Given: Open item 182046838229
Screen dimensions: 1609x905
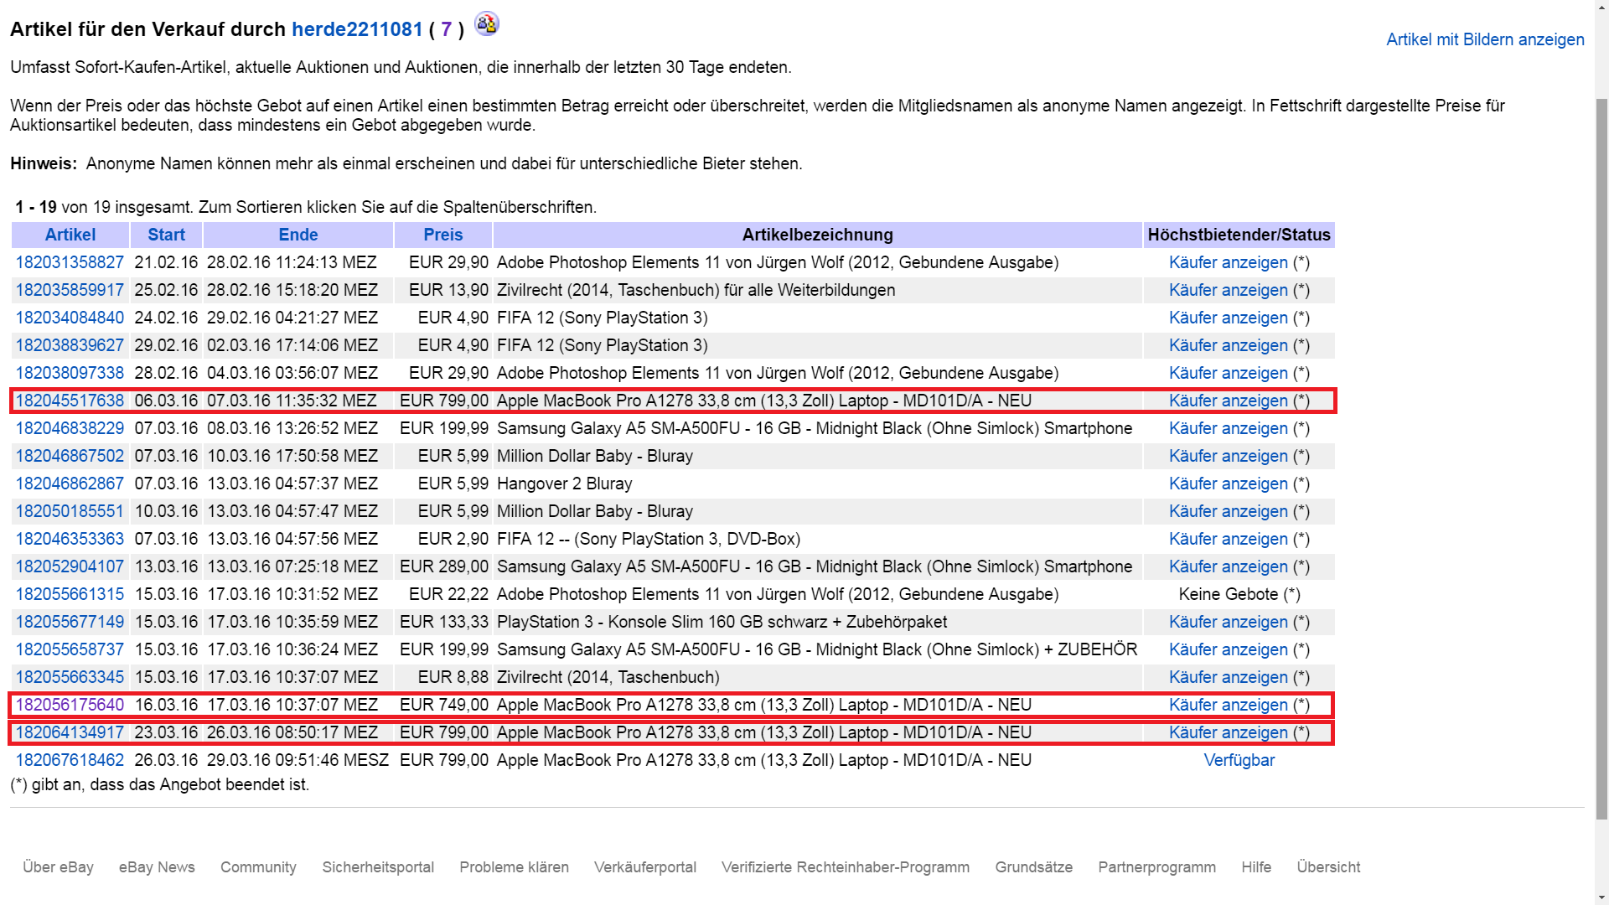Looking at the screenshot, I should pos(70,428).
